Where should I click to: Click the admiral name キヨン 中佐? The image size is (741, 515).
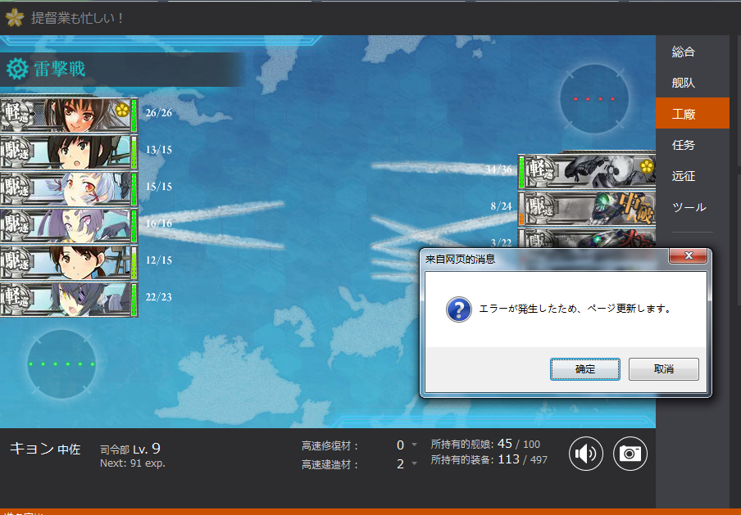click(x=45, y=449)
